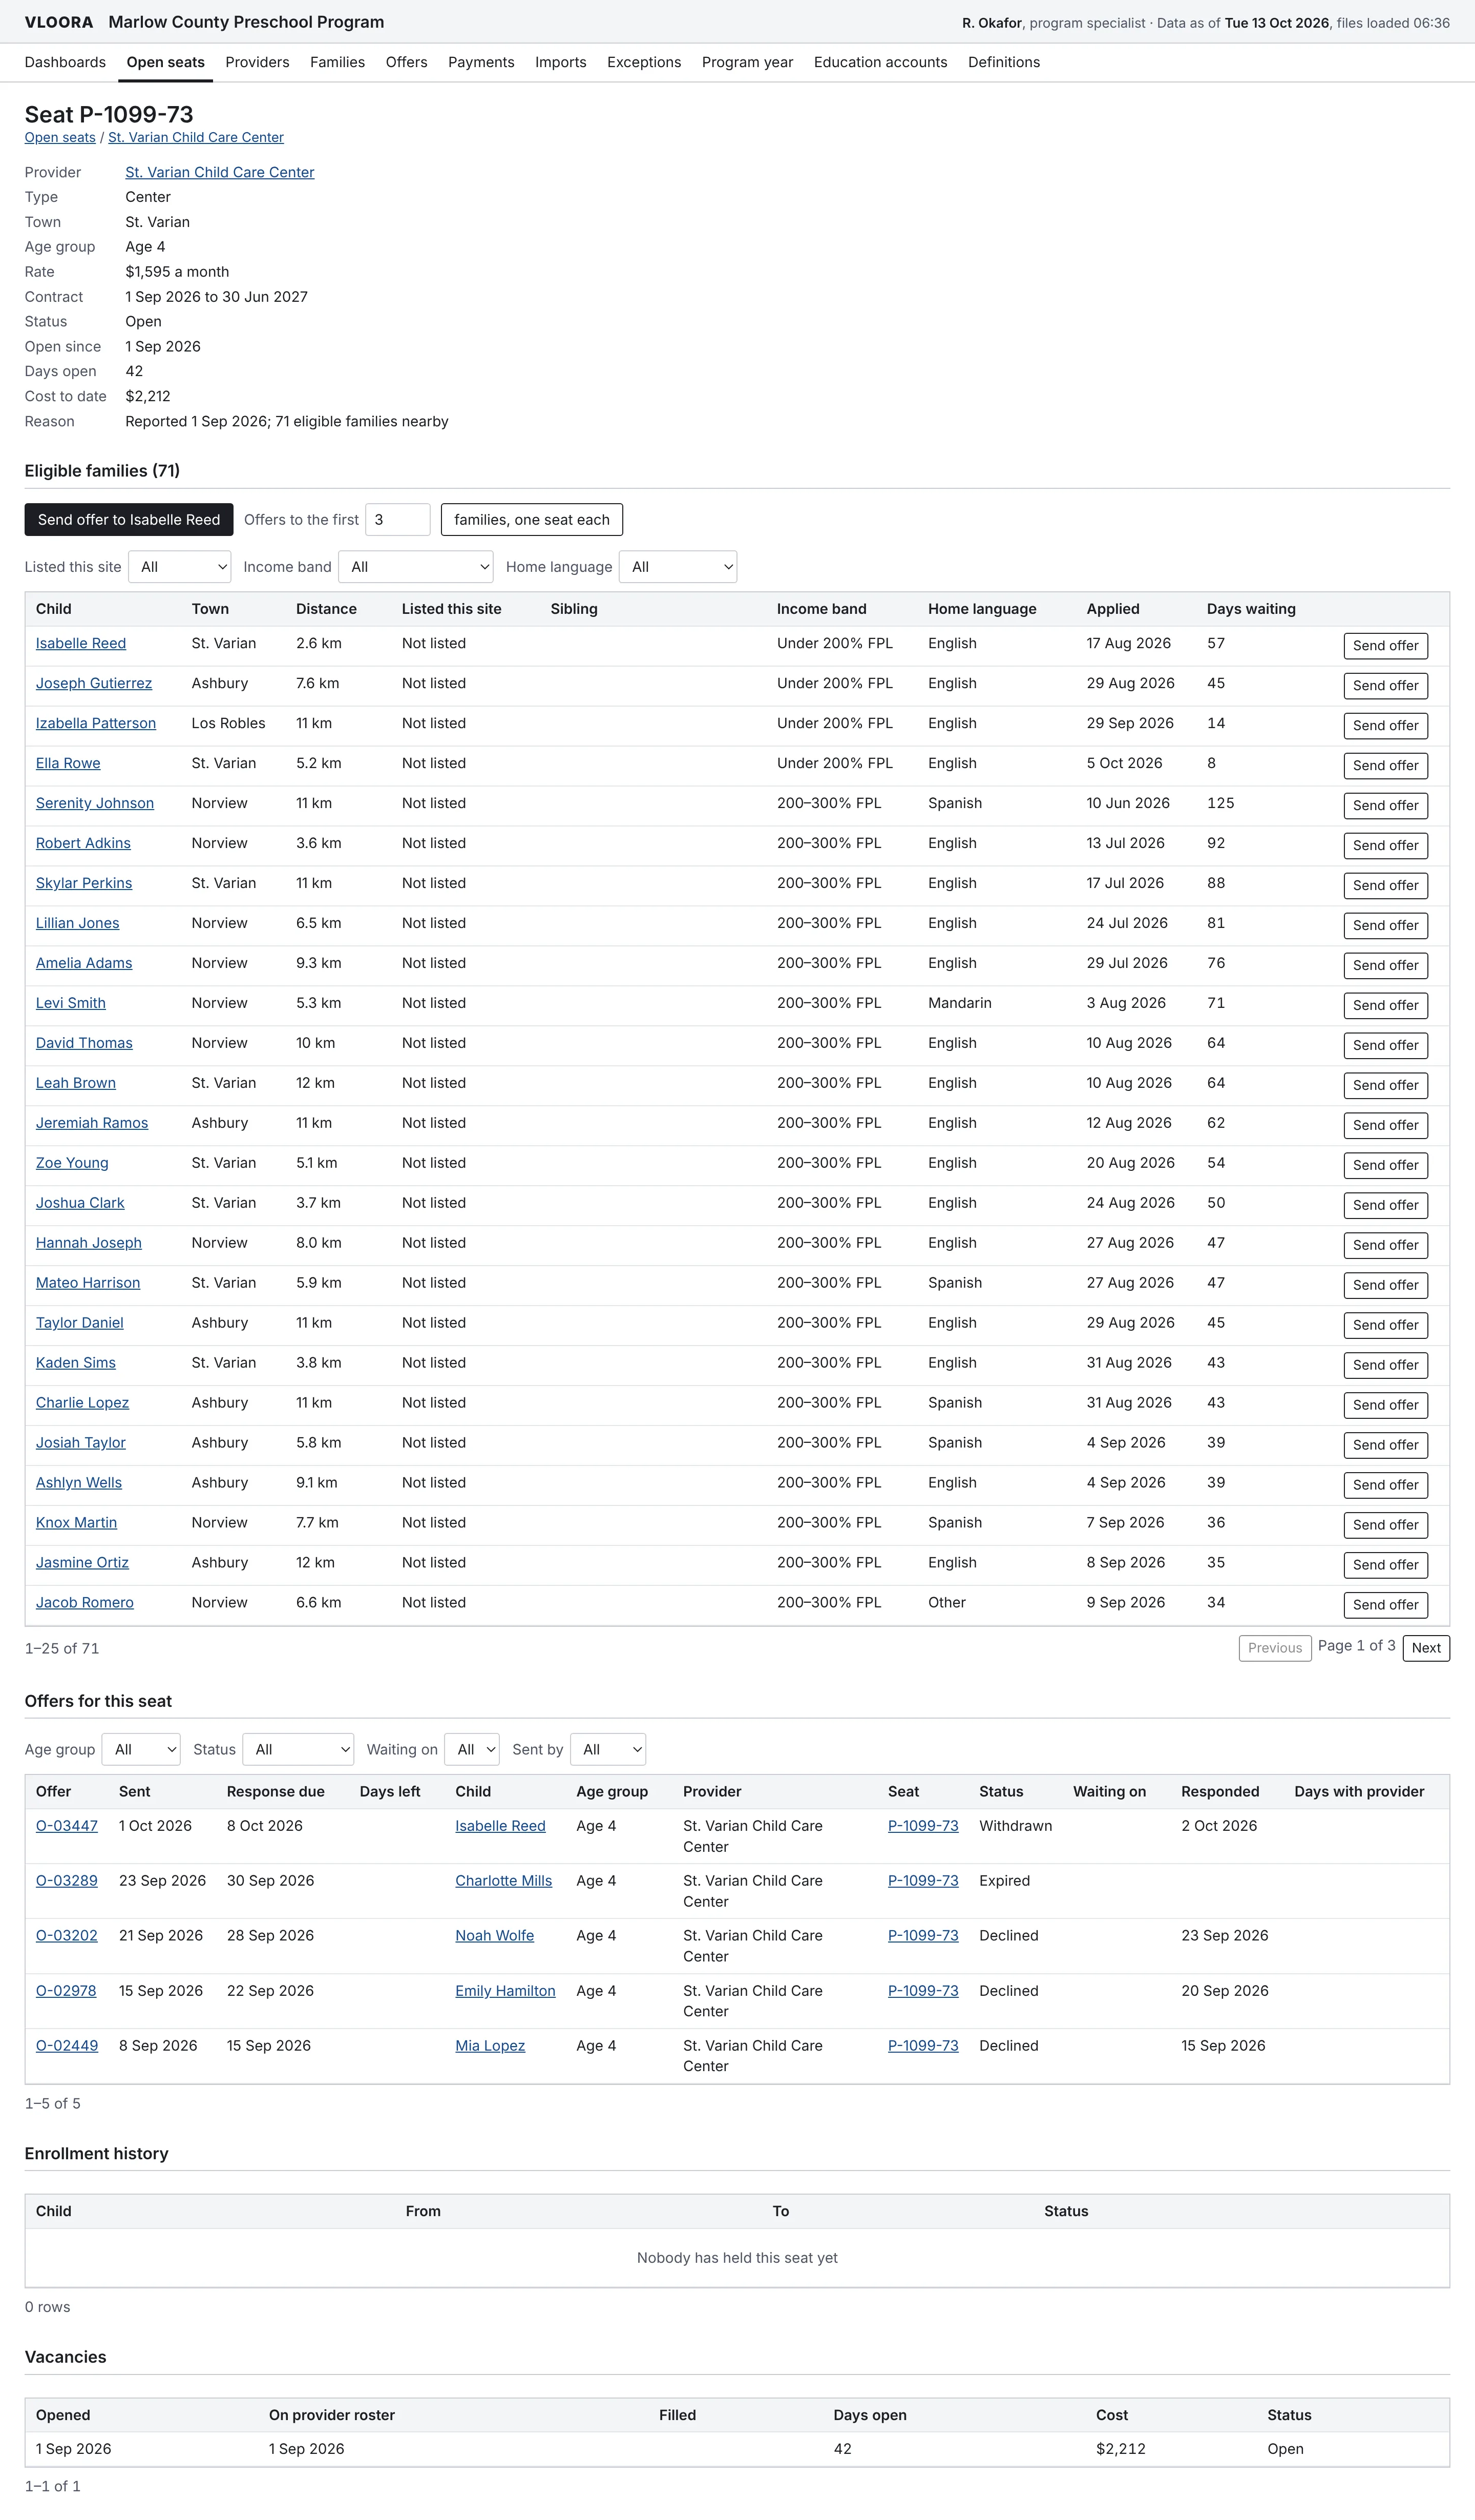
Task: Click the '$2,212' cost cell in Vacancies
Action: (1121, 2449)
